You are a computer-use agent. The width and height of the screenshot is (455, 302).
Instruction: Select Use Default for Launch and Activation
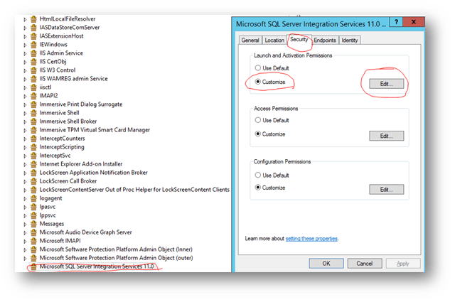257,68
